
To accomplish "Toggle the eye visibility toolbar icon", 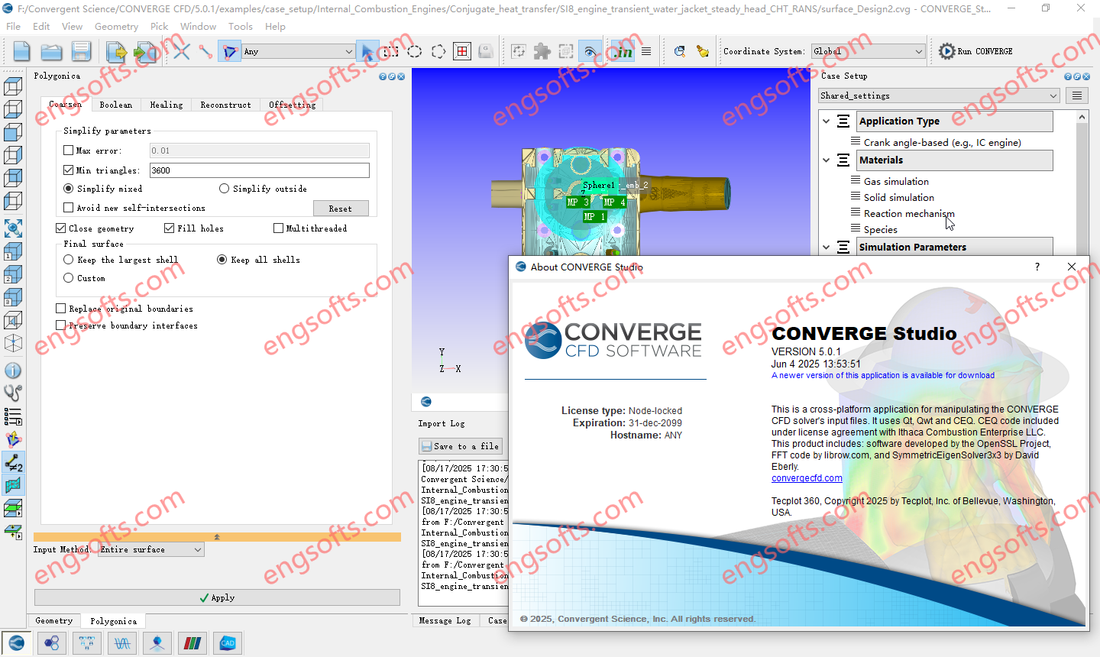I will pos(590,51).
